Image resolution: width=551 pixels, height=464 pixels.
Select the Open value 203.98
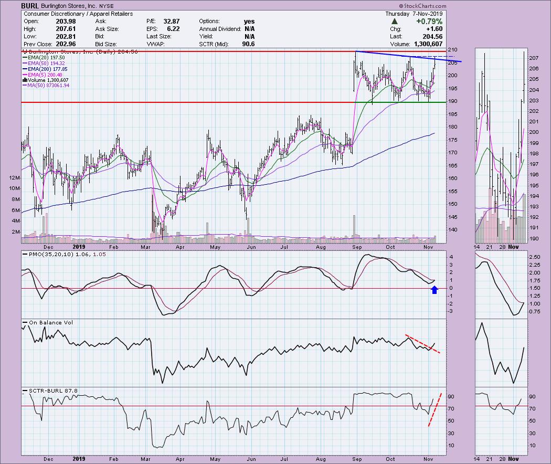coord(66,22)
